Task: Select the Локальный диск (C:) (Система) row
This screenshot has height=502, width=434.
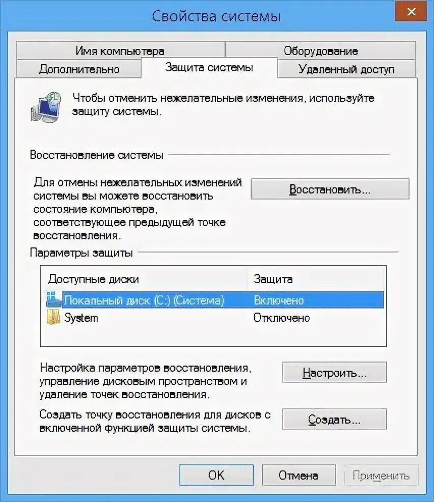Action: [215, 300]
